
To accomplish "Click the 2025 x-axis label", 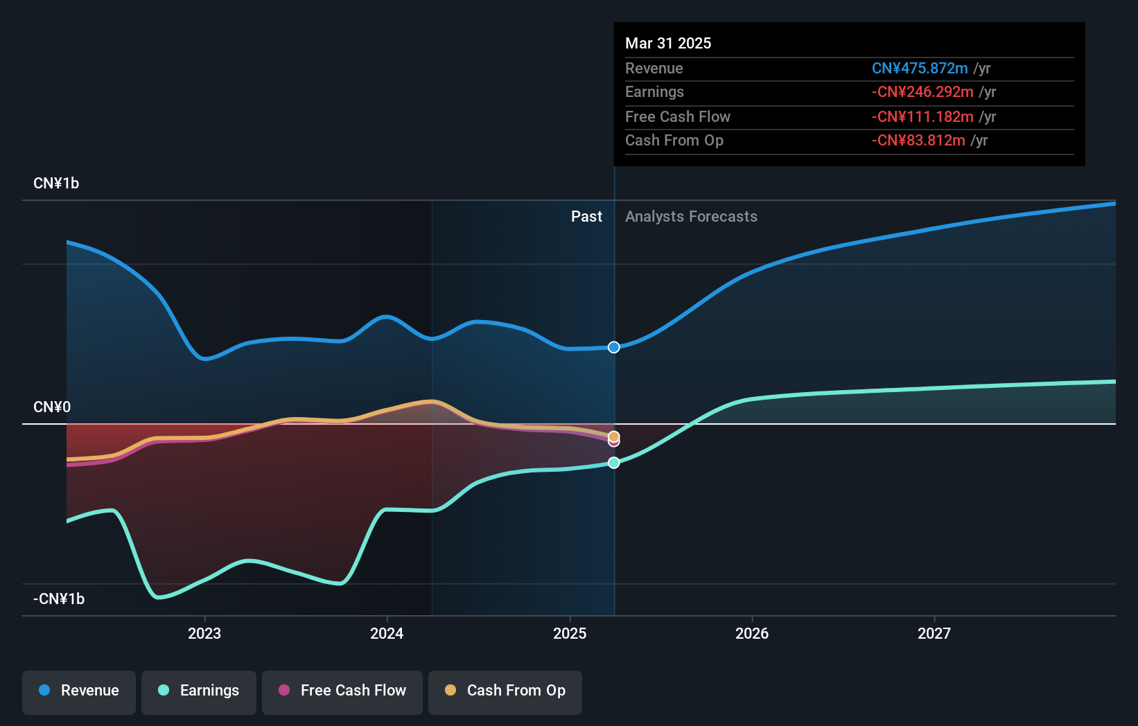I will pyautogui.click(x=570, y=633).
